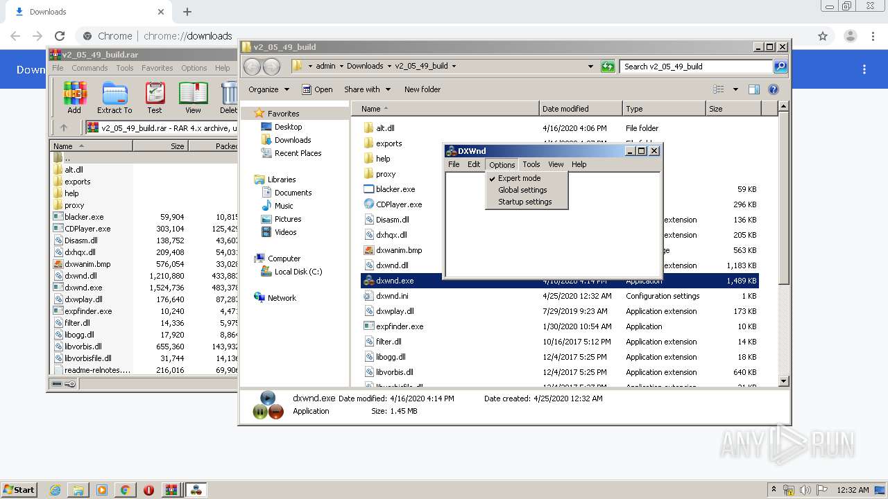Open the Chrome profile avatar icon
Image resolution: width=888 pixels, height=499 pixels.
[851, 36]
